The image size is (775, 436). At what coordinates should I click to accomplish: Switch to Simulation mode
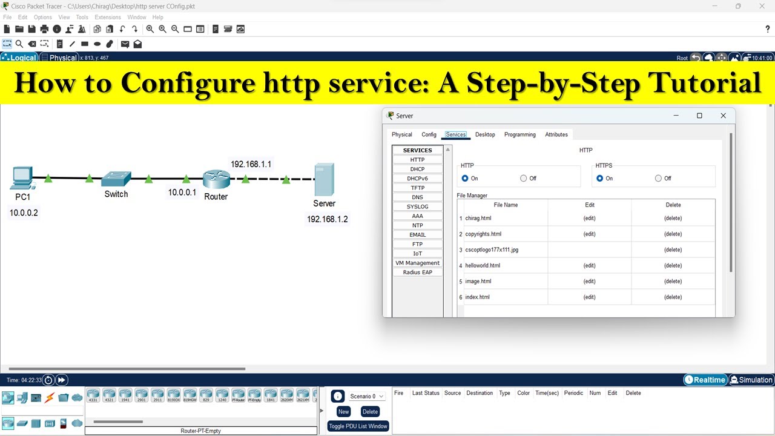(x=751, y=380)
